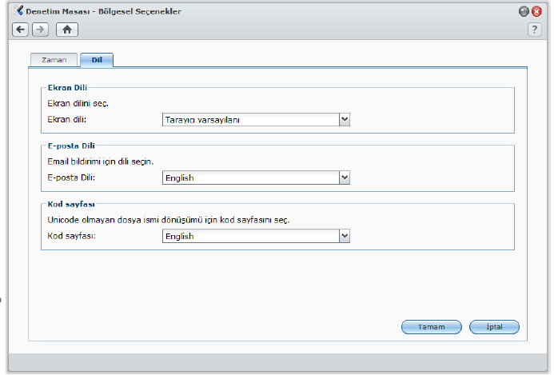554x375 pixels.
Task: Open the Control Panel home icon
Action: coord(68,29)
